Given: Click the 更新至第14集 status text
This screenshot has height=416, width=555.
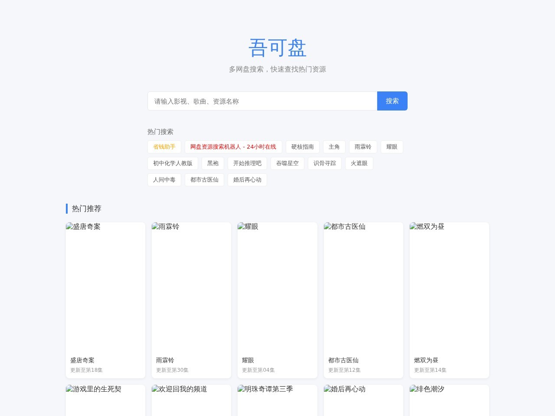Looking at the screenshot, I should pos(431,370).
